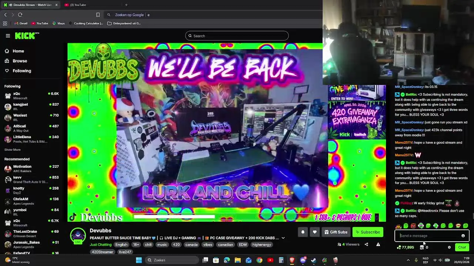Click the Kick Search field
The image size is (474, 266).
(x=237, y=36)
